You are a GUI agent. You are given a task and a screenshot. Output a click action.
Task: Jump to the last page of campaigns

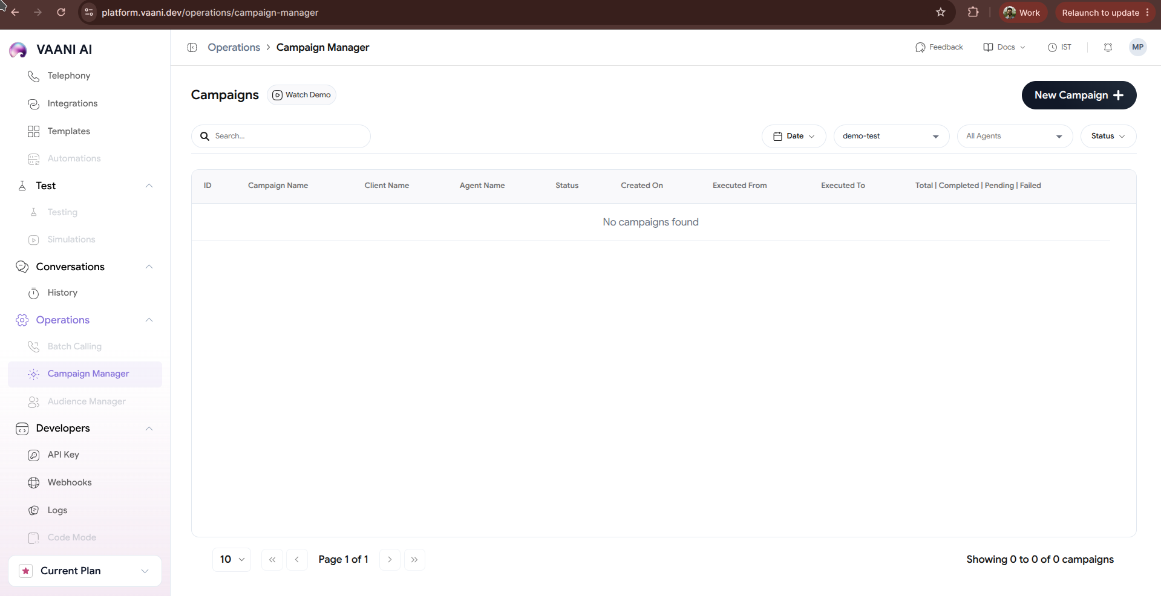tap(414, 560)
